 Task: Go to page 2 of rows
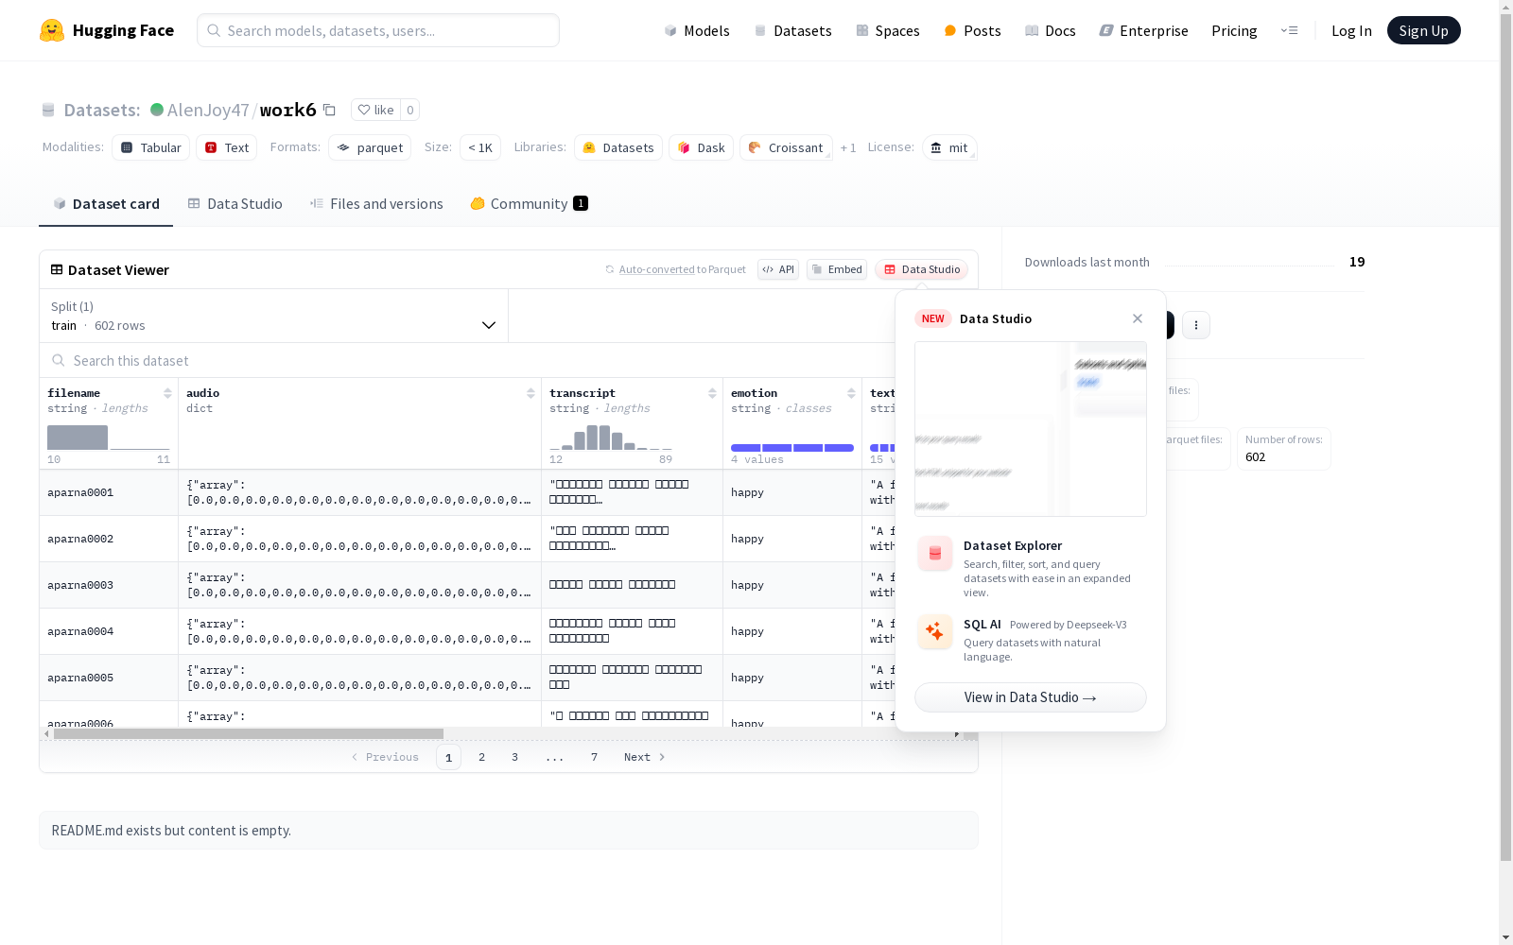click(x=482, y=757)
